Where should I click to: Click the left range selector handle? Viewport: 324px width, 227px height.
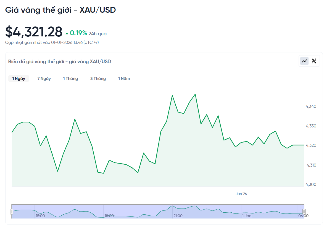click(x=12, y=211)
